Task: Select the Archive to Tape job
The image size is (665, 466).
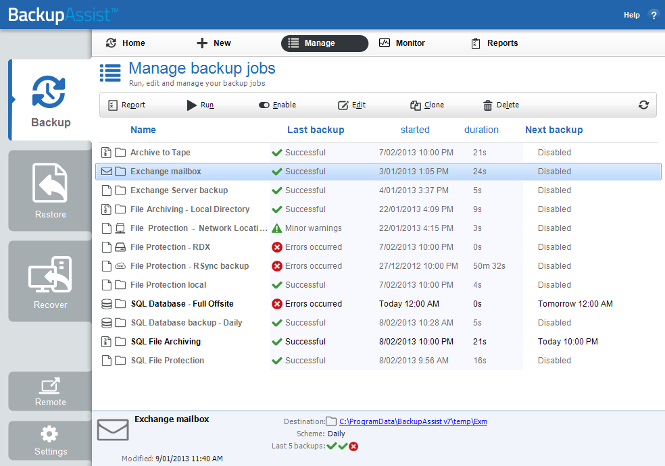Action: click(378, 153)
